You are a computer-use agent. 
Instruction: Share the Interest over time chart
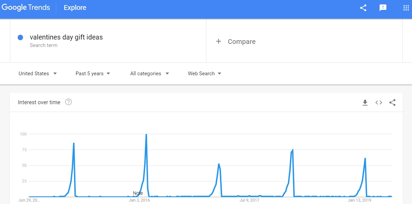coord(392,103)
